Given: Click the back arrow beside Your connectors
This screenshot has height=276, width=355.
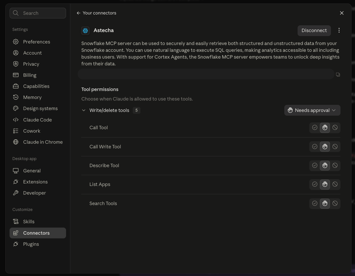Looking at the screenshot, I should [78, 13].
